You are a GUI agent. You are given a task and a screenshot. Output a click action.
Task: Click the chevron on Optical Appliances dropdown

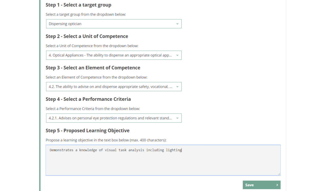177,55
